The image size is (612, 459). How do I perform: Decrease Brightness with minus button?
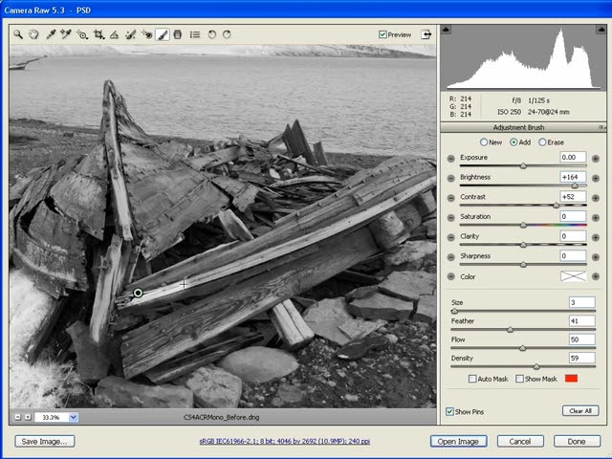tap(450, 179)
